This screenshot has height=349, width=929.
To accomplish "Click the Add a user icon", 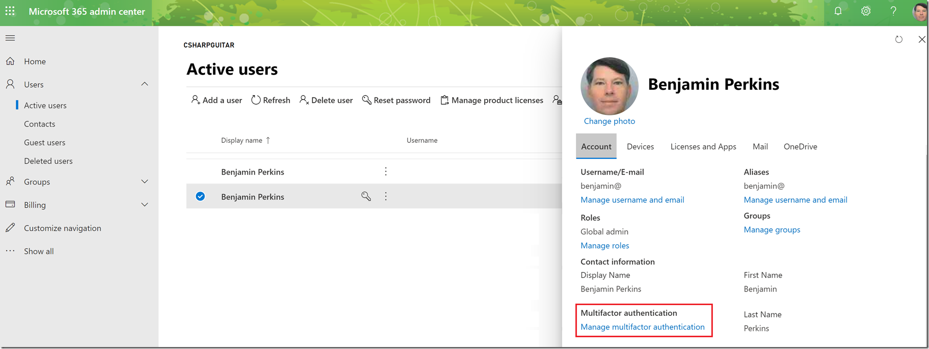I will [195, 100].
